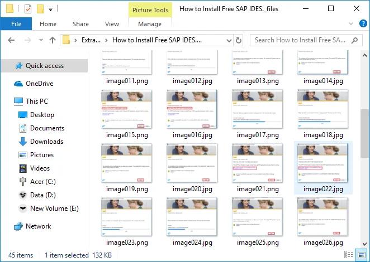Expand the chevron after Extra... breadcrumb
Image resolution: width=370 pixels, height=262 pixels.
(x=106, y=40)
